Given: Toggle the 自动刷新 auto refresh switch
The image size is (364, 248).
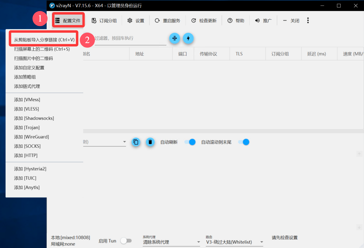Looking at the screenshot, I should 190,142.
